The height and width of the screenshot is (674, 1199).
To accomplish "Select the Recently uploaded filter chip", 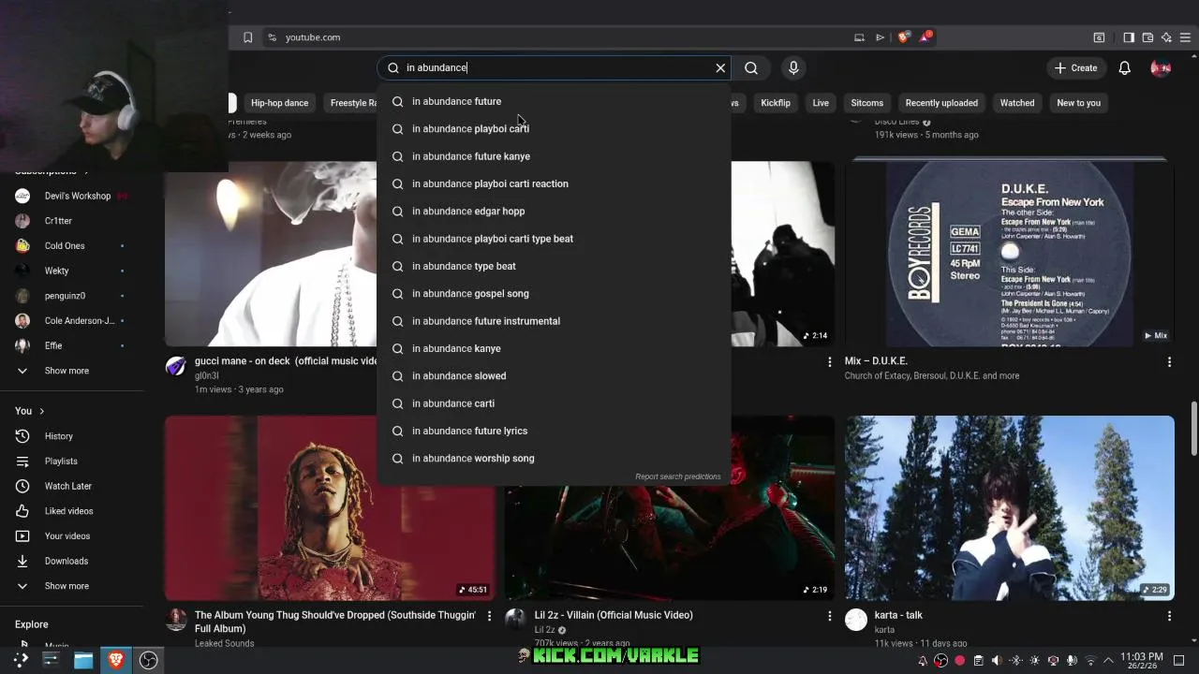I will [941, 103].
